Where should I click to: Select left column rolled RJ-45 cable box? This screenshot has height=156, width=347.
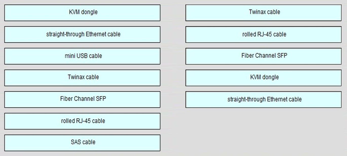pyautogui.click(x=82, y=121)
